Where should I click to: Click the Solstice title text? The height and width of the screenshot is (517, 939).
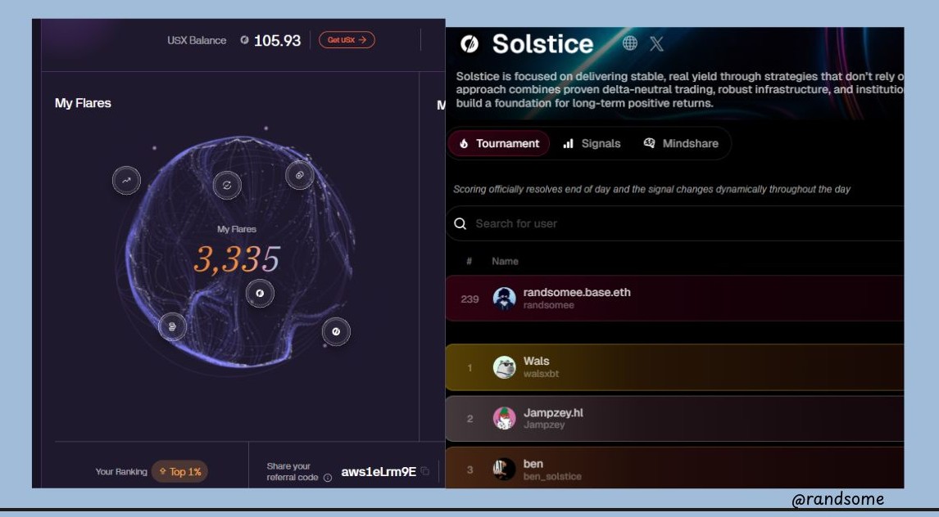542,43
